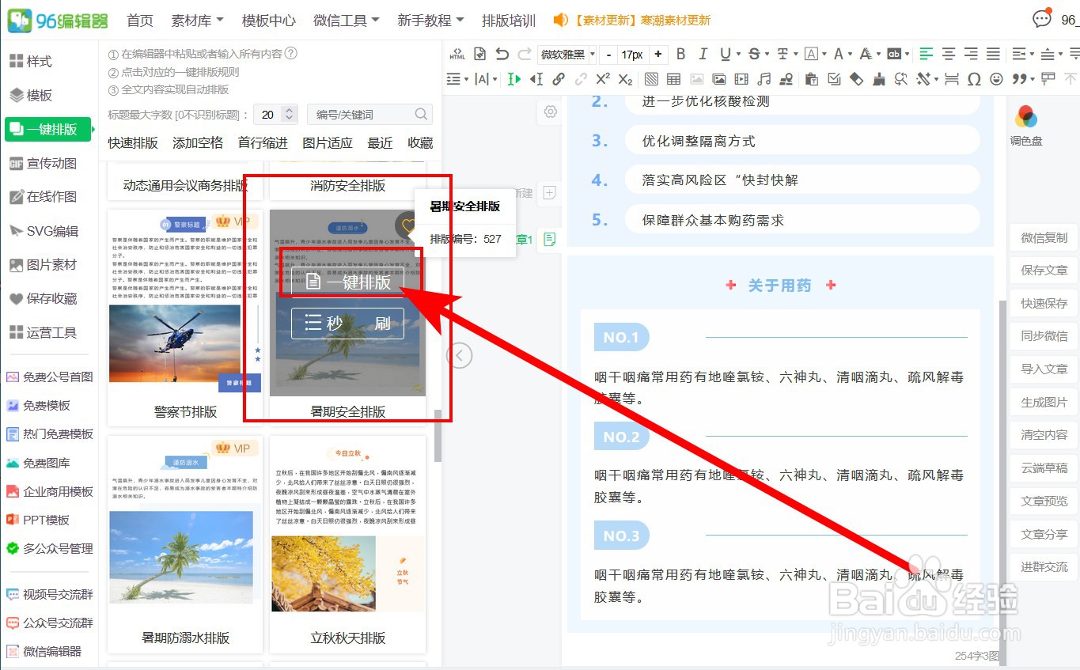This screenshot has width=1080, height=670.
Task: Undo the last edit
Action: pos(502,54)
